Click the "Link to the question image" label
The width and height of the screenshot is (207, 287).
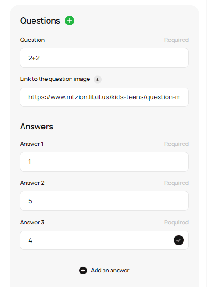55,79
